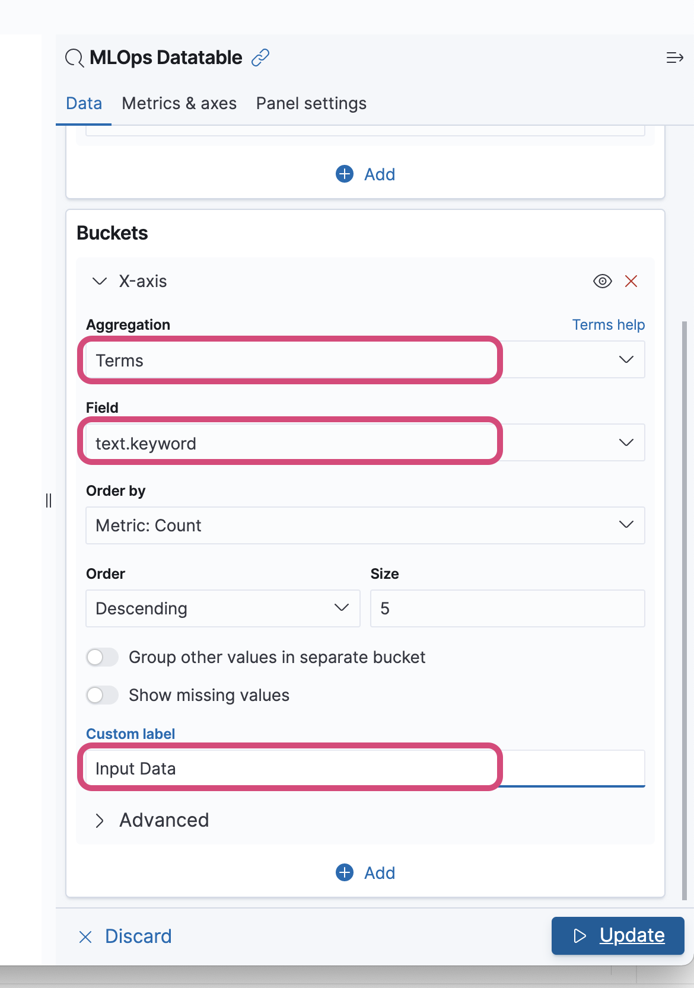Click the Discard X icon
Image resolution: width=694 pixels, height=988 pixels.
[85, 936]
